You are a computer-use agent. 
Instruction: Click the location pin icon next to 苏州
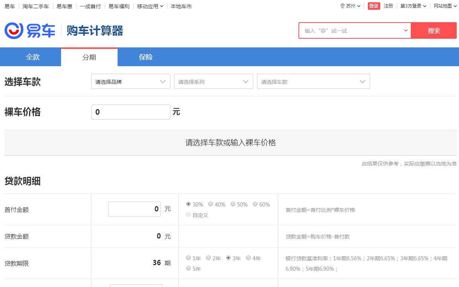coord(342,6)
